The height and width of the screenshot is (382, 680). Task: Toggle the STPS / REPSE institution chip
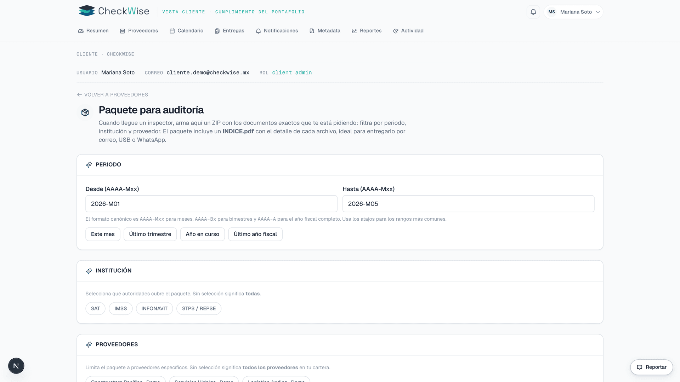click(x=199, y=308)
